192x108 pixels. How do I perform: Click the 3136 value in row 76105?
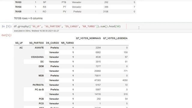pyautogui.click(x=106, y=12)
